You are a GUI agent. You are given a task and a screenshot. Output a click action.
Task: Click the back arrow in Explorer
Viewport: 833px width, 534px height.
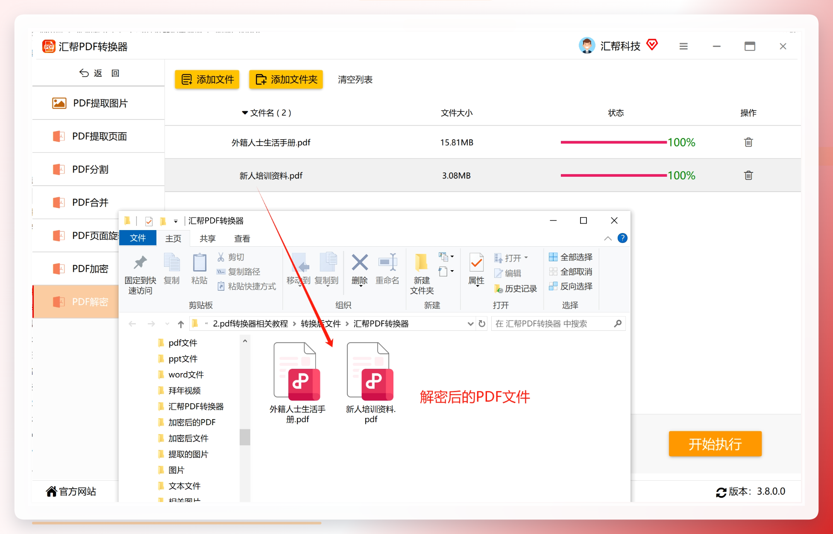pyautogui.click(x=132, y=324)
